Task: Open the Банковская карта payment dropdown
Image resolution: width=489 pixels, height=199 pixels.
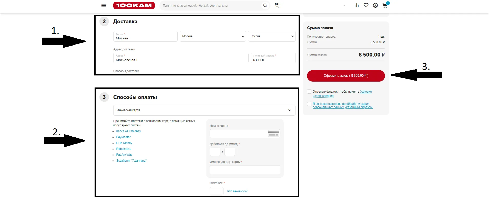Action: [204, 110]
